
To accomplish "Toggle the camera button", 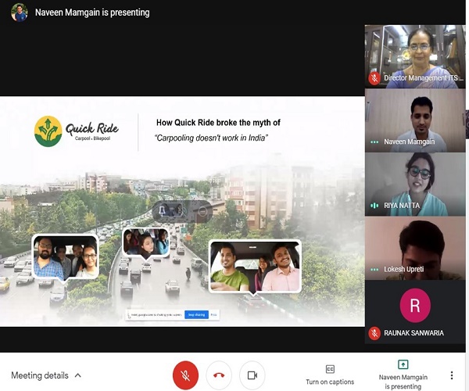I will [252, 375].
